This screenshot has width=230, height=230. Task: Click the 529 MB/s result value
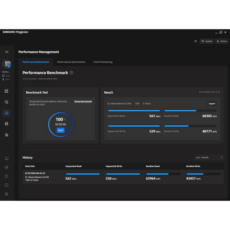click(x=155, y=131)
